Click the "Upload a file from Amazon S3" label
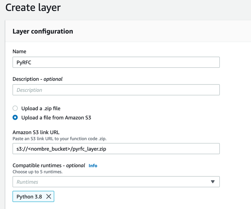Viewport: 251px width, 209px height. pyautogui.click(x=56, y=117)
